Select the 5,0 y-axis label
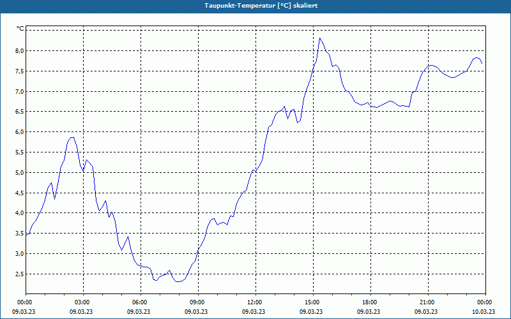511x319 pixels. pyautogui.click(x=19, y=172)
